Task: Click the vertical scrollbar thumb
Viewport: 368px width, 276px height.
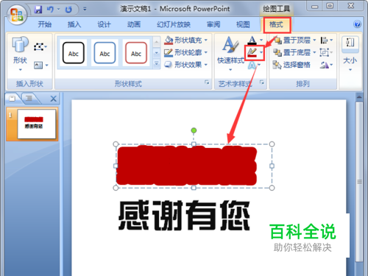Action: (x=359, y=182)
